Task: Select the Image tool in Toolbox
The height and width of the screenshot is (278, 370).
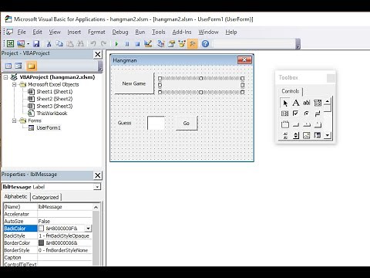Action: [307, 135]
